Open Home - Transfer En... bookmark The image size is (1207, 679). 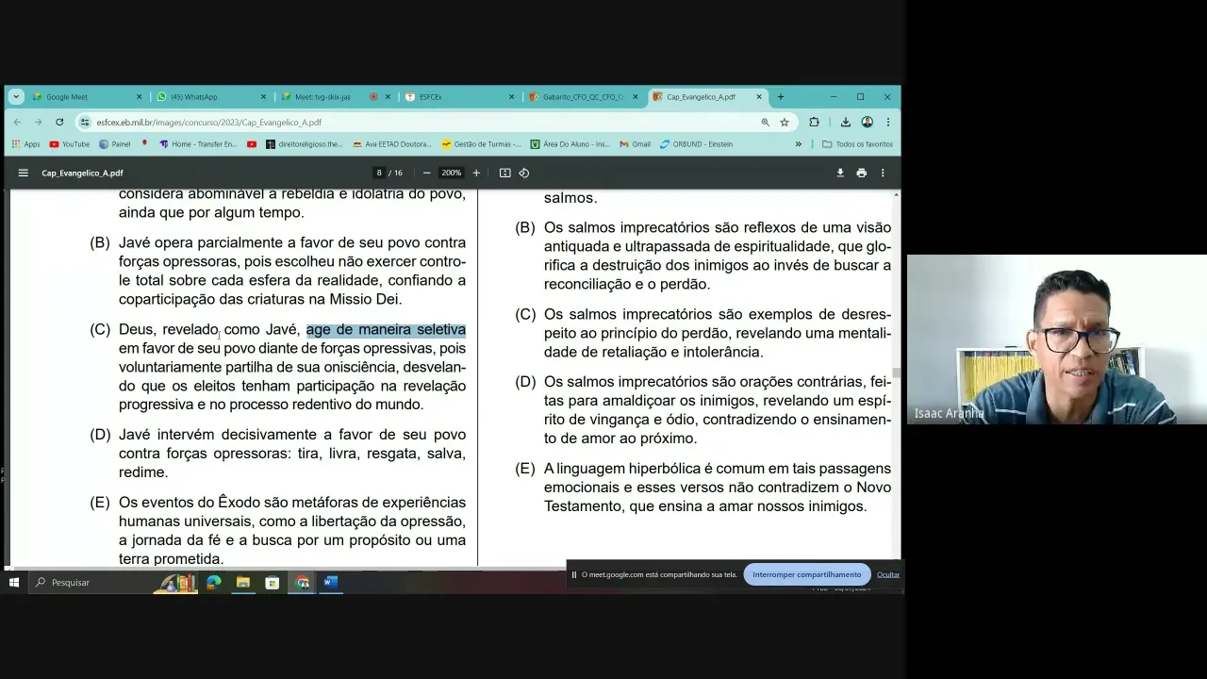[198, 144]
